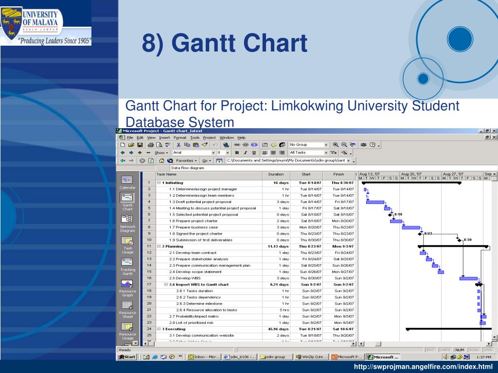Image resolution: width=498 pixels, height=373 pixels.
Task: Open the Favorites dropdown
Action: click(x=186, y=161)
